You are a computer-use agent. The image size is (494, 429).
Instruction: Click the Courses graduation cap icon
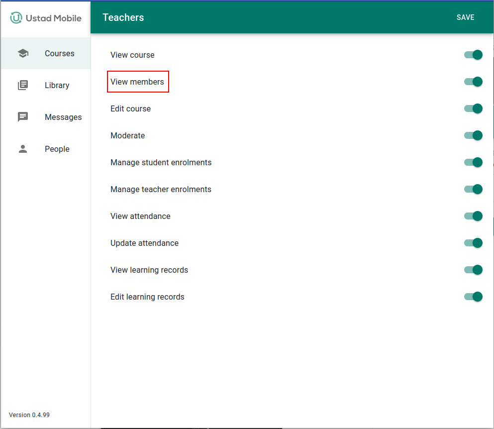tap(23, 53)
